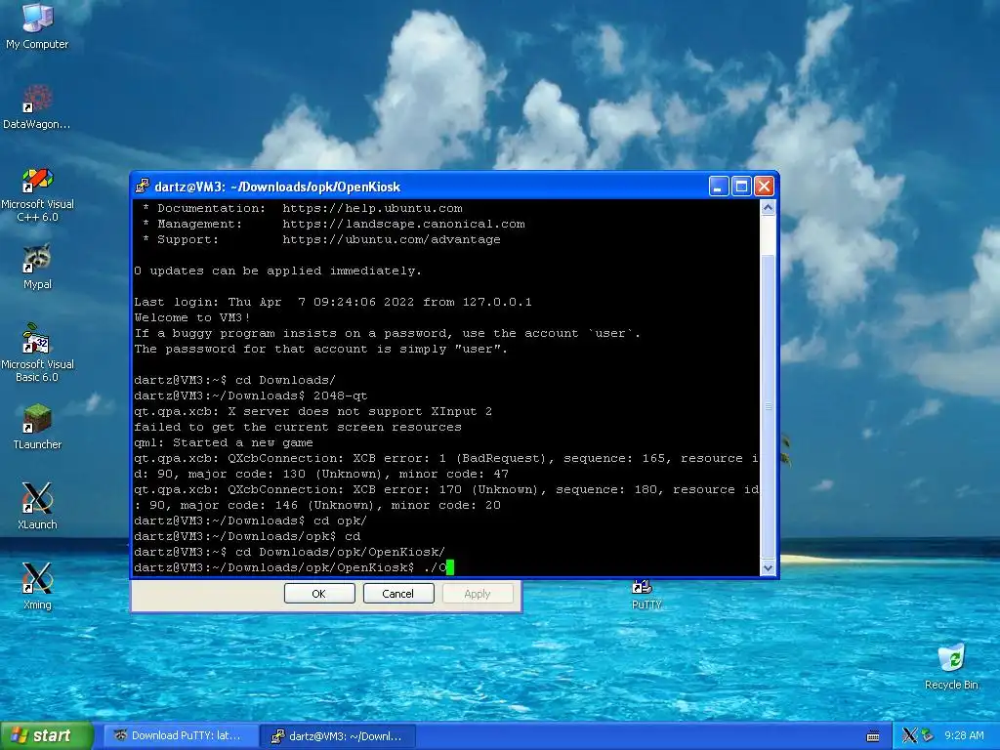Viewport: 1000px width, 750px height.
Task: Select the XLaunch desktop shortcut
Action: [37, 507]
